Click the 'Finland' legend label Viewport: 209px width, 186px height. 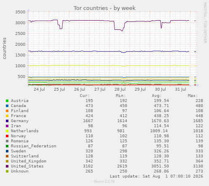point(20,111)
